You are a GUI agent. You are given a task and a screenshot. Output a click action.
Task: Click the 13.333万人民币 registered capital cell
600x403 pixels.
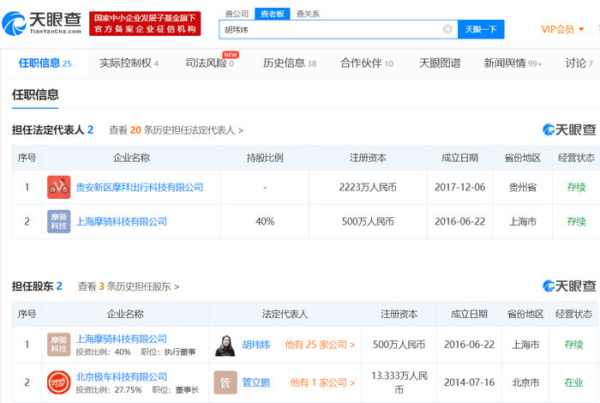(x=399, y=382)
